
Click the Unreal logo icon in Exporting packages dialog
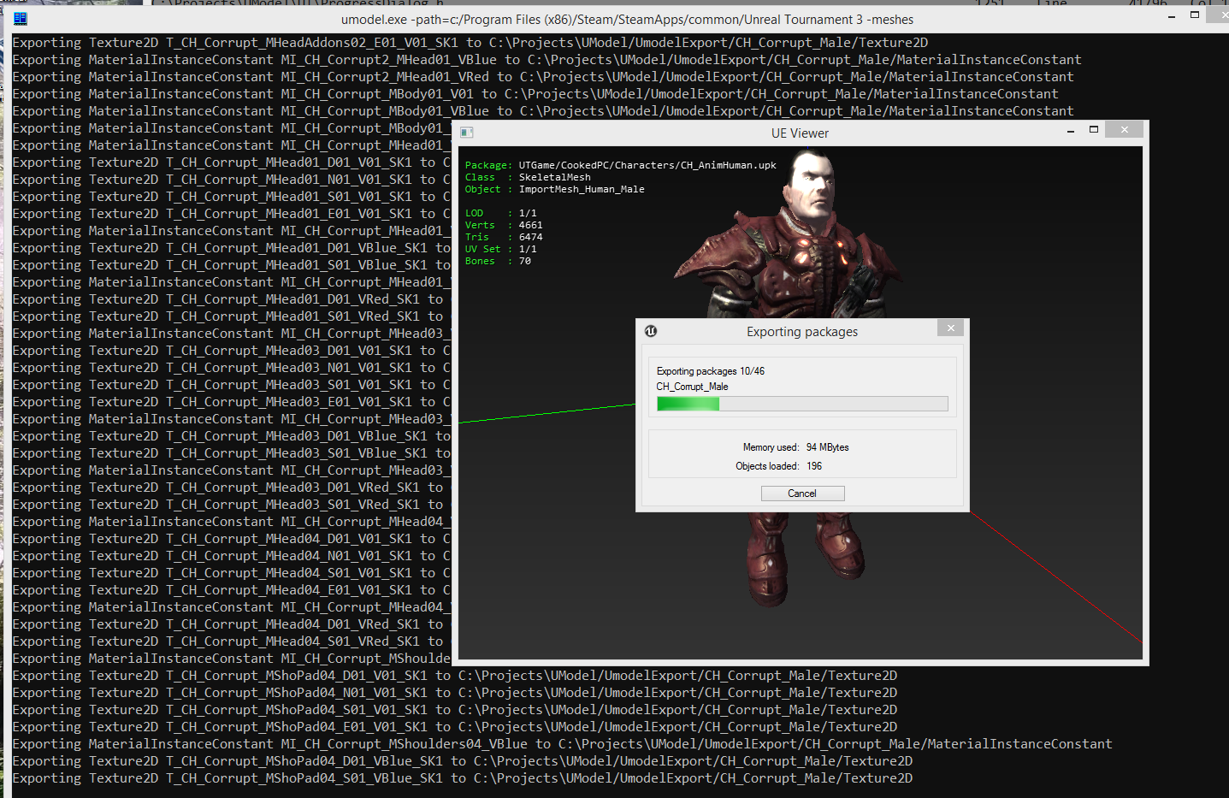651,331
